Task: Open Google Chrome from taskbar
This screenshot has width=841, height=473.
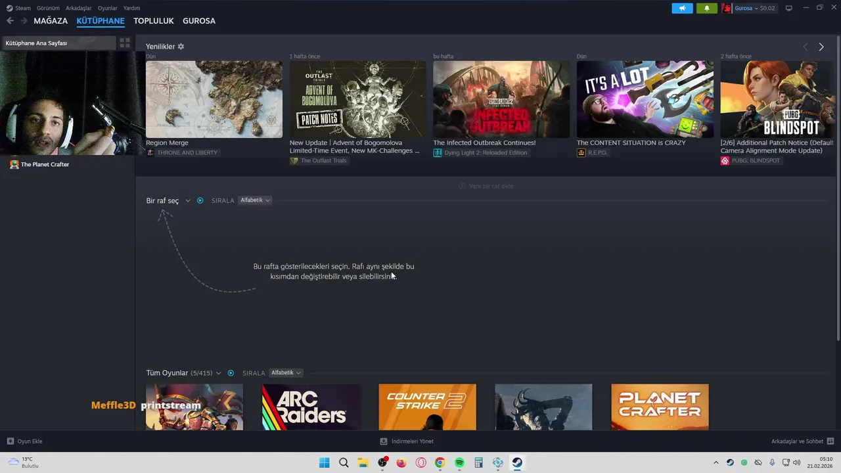Action: (x=440, y=462)
